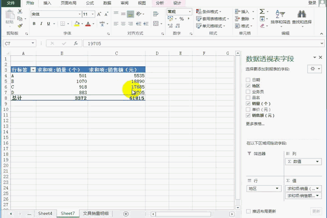Click the Paste (粘贴) icon
The height and width of the screenshot is (218, 327).
pyautogui.click(x=10, y=16)
